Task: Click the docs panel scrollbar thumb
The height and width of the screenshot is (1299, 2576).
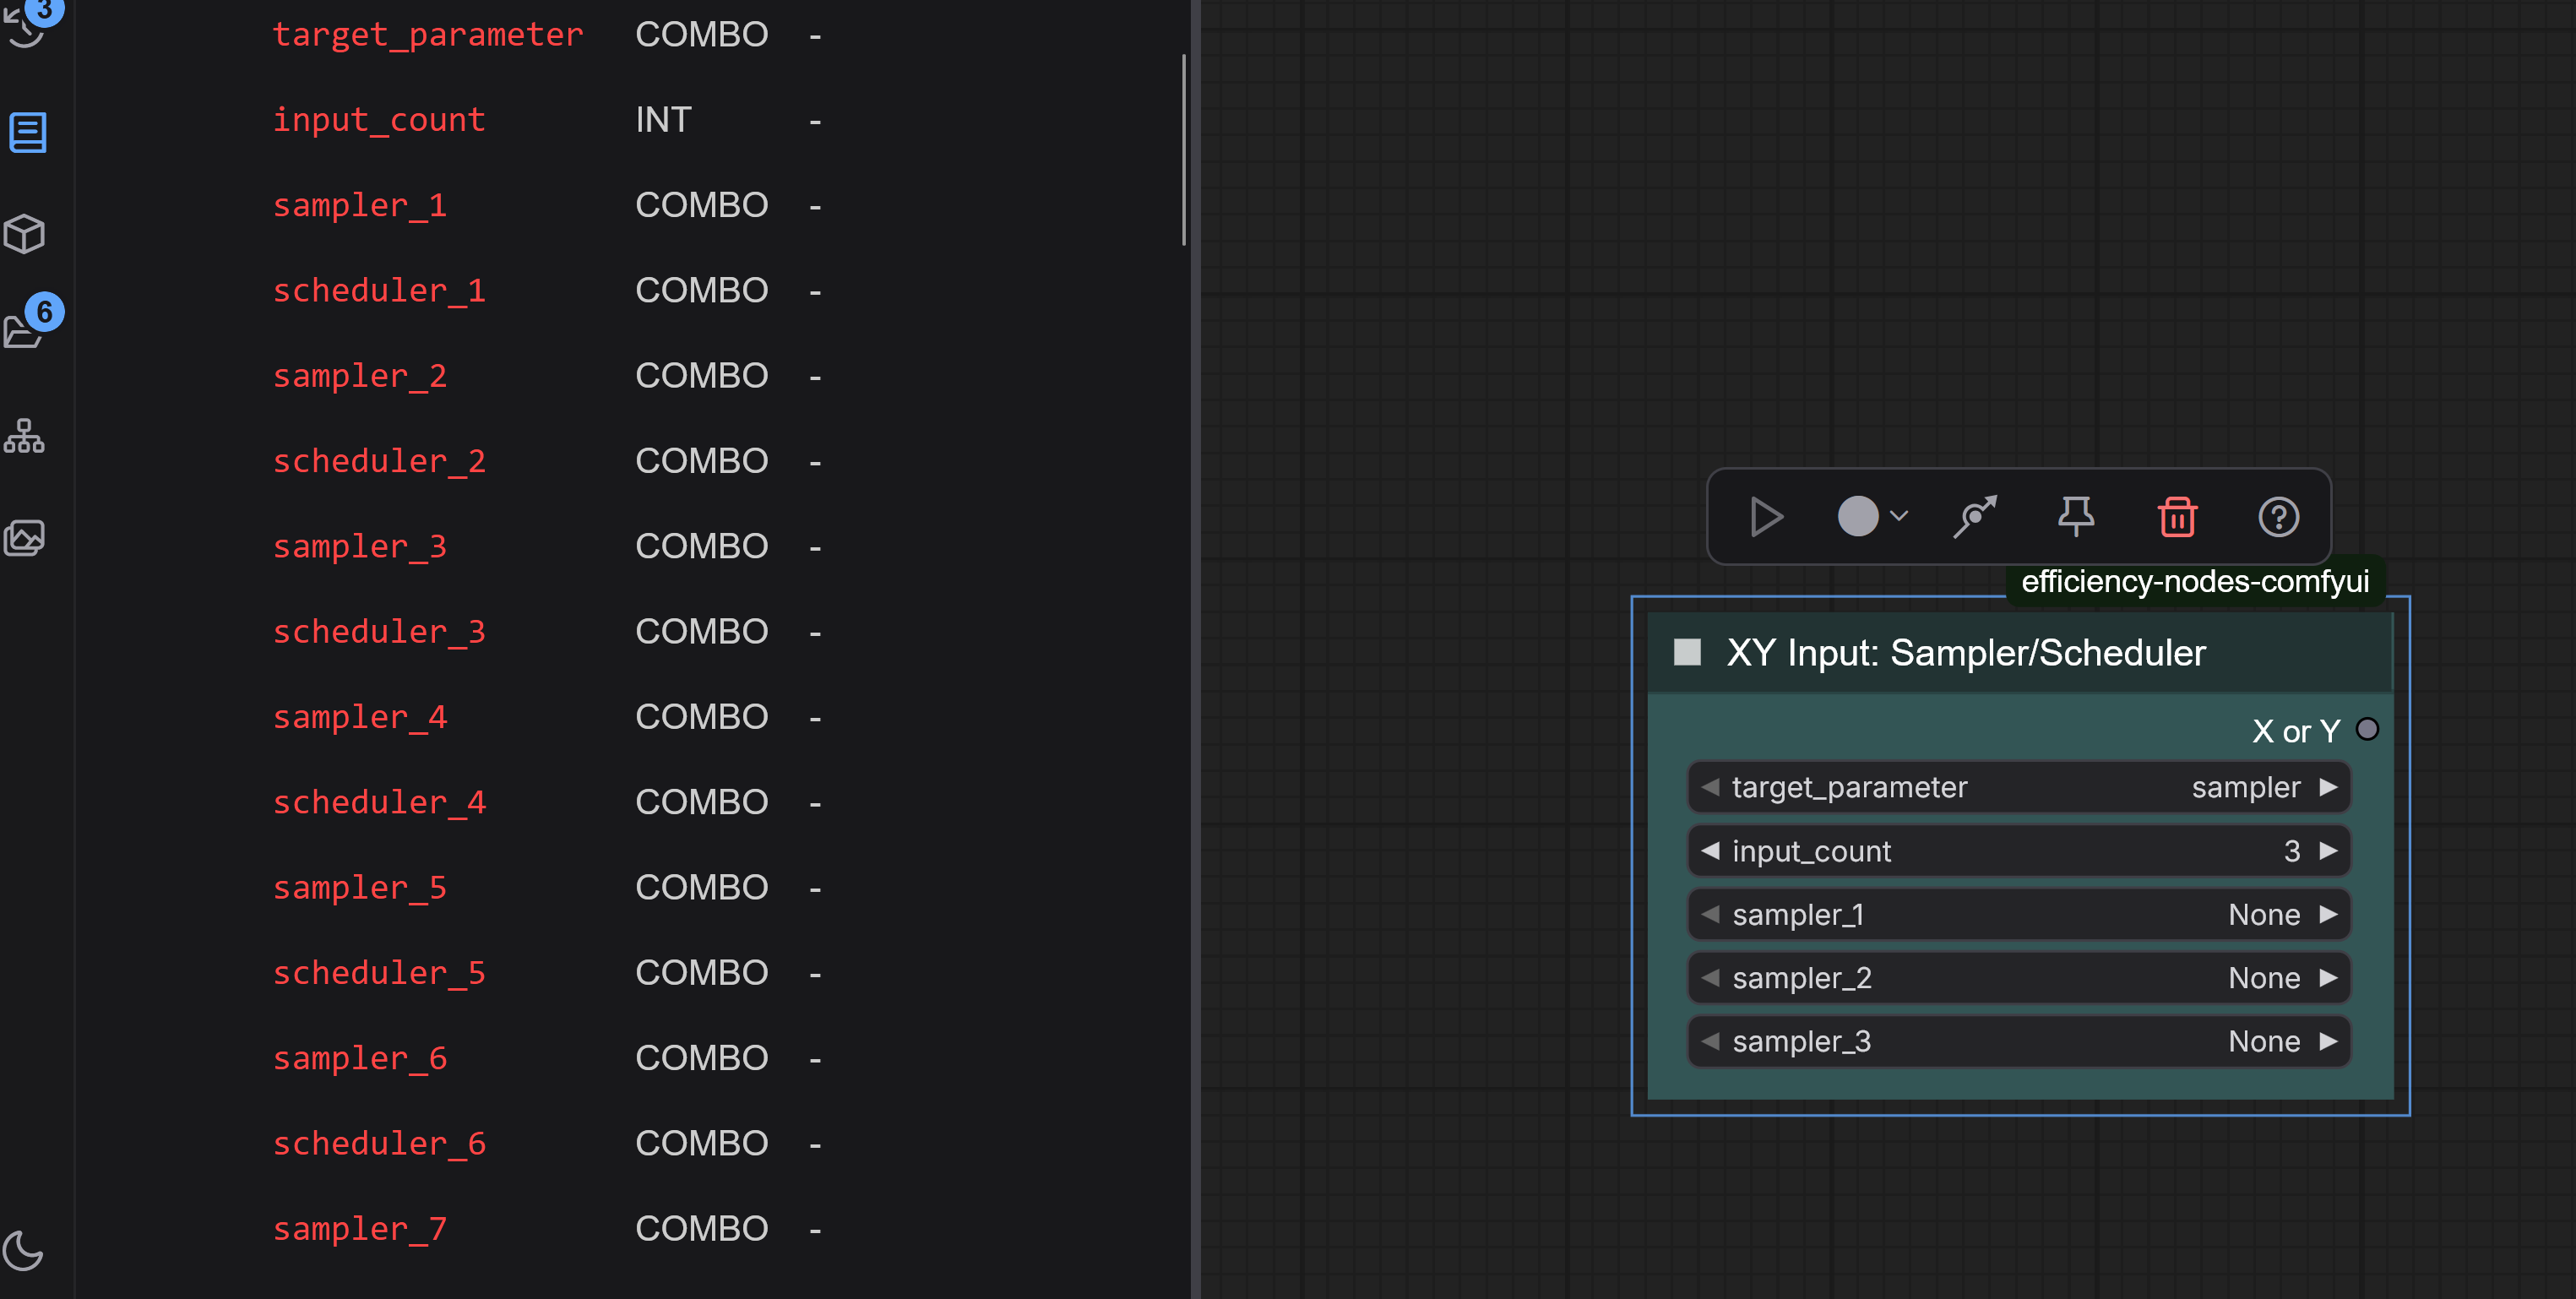Action: tap(1184, 150)
